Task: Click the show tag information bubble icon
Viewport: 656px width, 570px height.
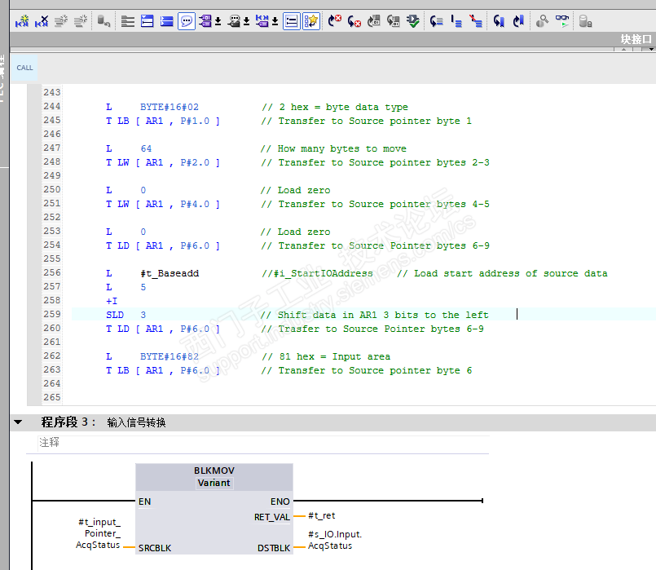Action: [234, 21]
